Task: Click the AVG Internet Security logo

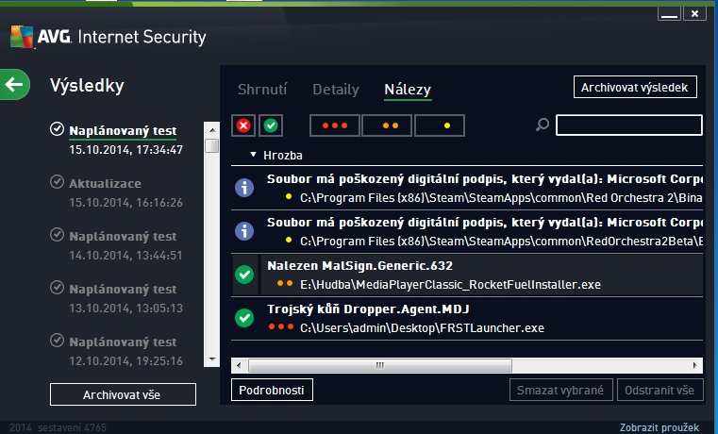Action: click(108, 39)
